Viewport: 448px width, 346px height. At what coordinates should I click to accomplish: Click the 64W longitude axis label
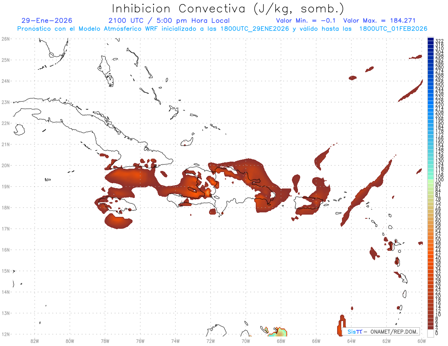click(x=351, y=341)
